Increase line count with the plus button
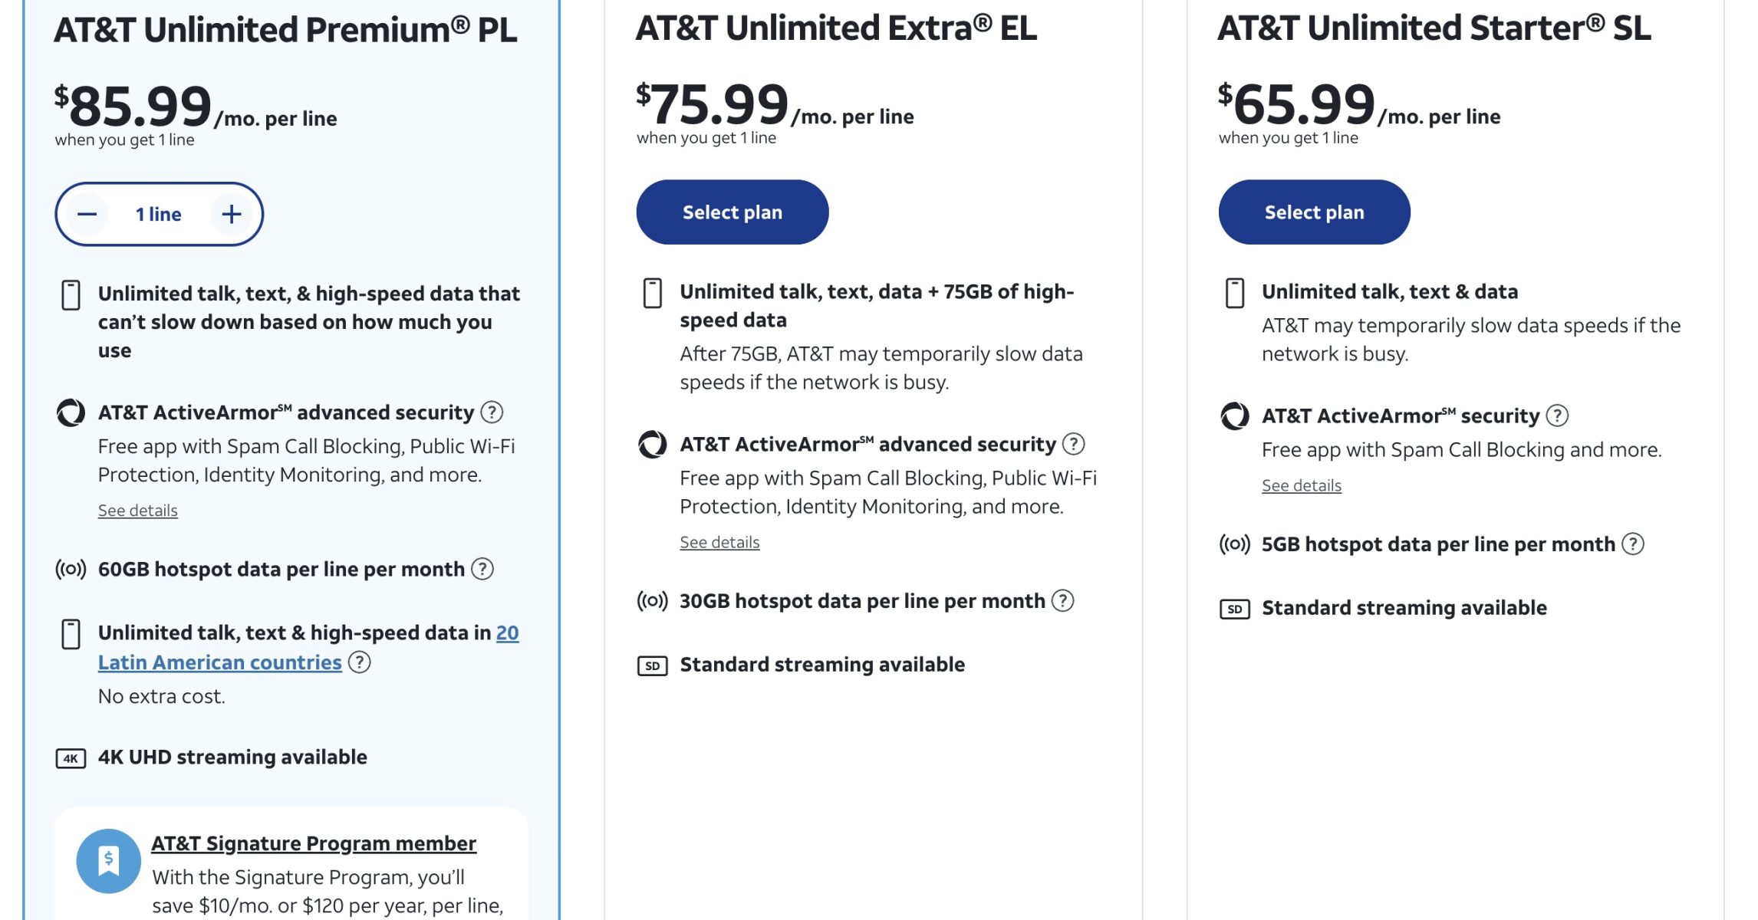This screenshot has width=1758, height=920. (x=231, y=214)
